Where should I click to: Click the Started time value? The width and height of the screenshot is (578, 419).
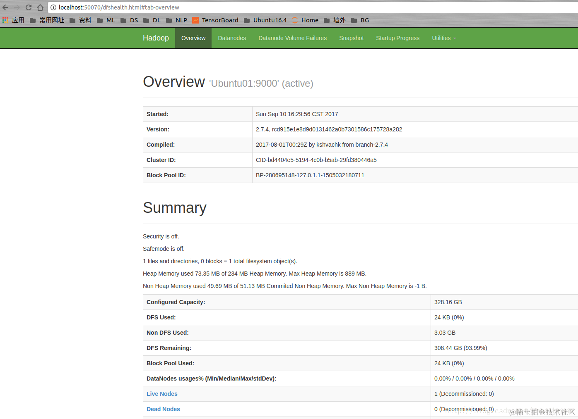pyautogui.click(x=297, y=114)
